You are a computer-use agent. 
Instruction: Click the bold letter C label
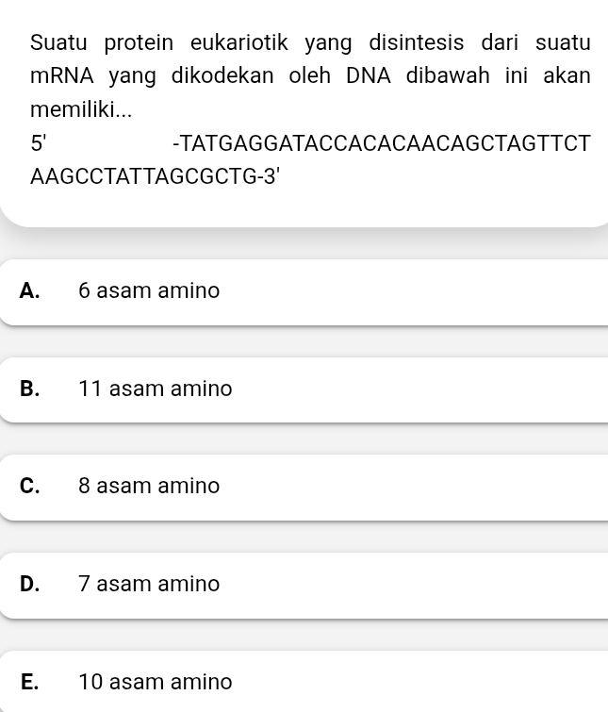pyautogui.click(x=29, y=487)
